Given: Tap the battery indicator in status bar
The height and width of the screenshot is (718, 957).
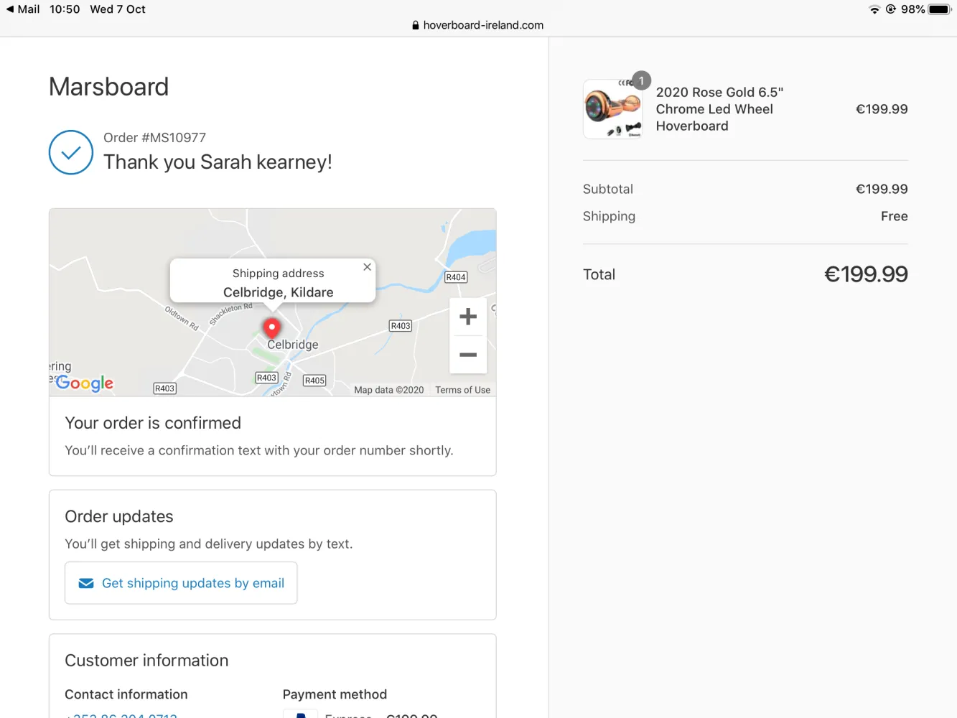Looking at the screenshot, I should pyautogui.click(x=939, y=9).
